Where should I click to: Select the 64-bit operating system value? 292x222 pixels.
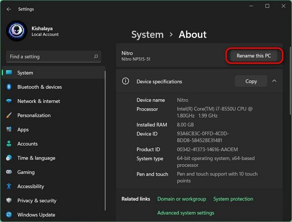[216, 162]
